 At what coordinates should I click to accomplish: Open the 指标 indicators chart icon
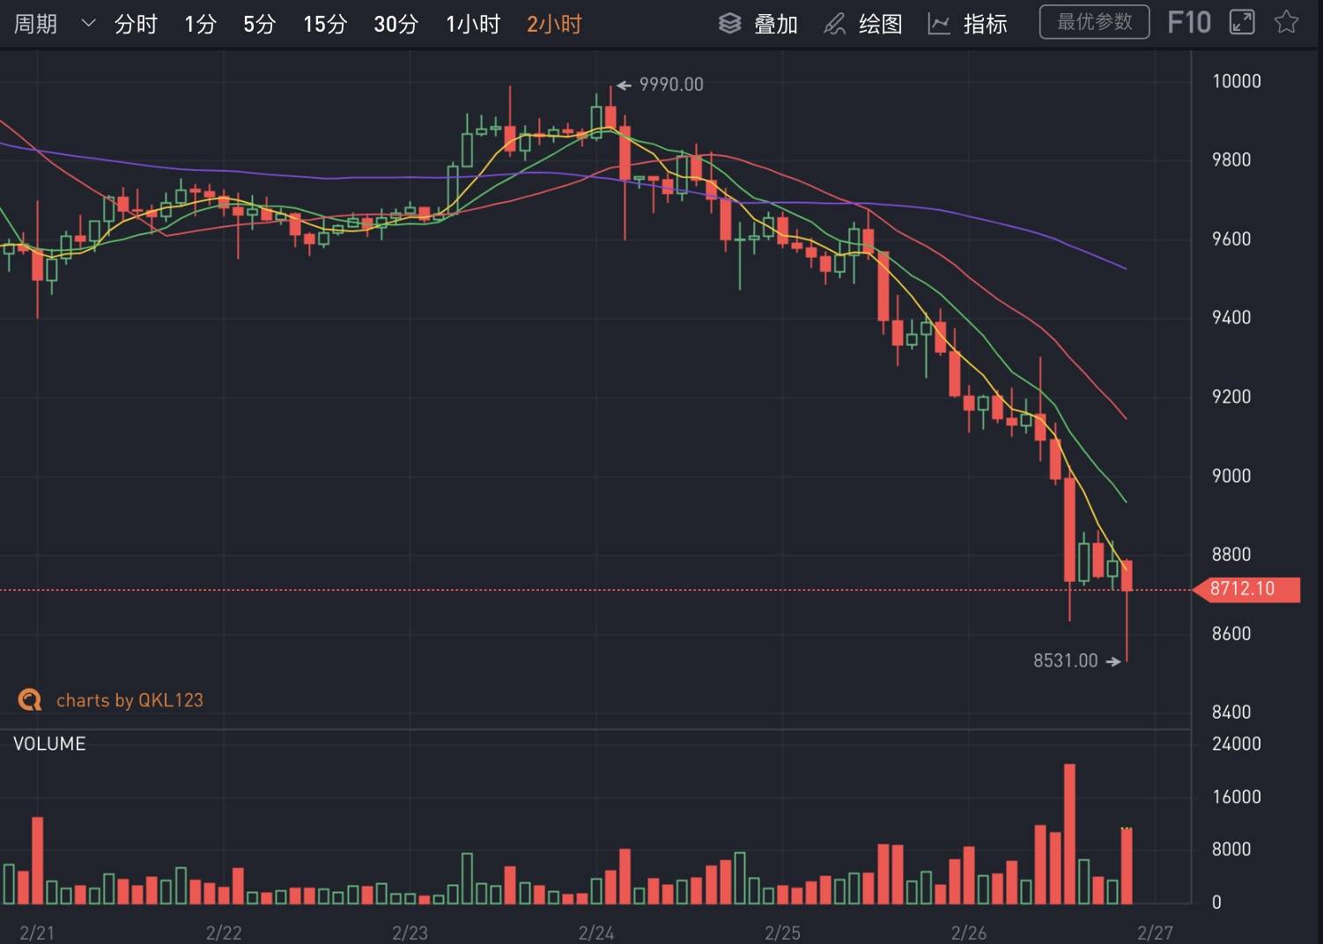click(x=939, y=24)
